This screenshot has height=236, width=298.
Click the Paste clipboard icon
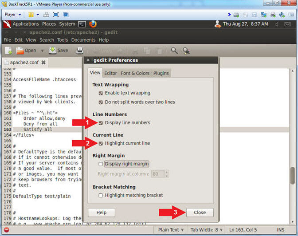160,51
